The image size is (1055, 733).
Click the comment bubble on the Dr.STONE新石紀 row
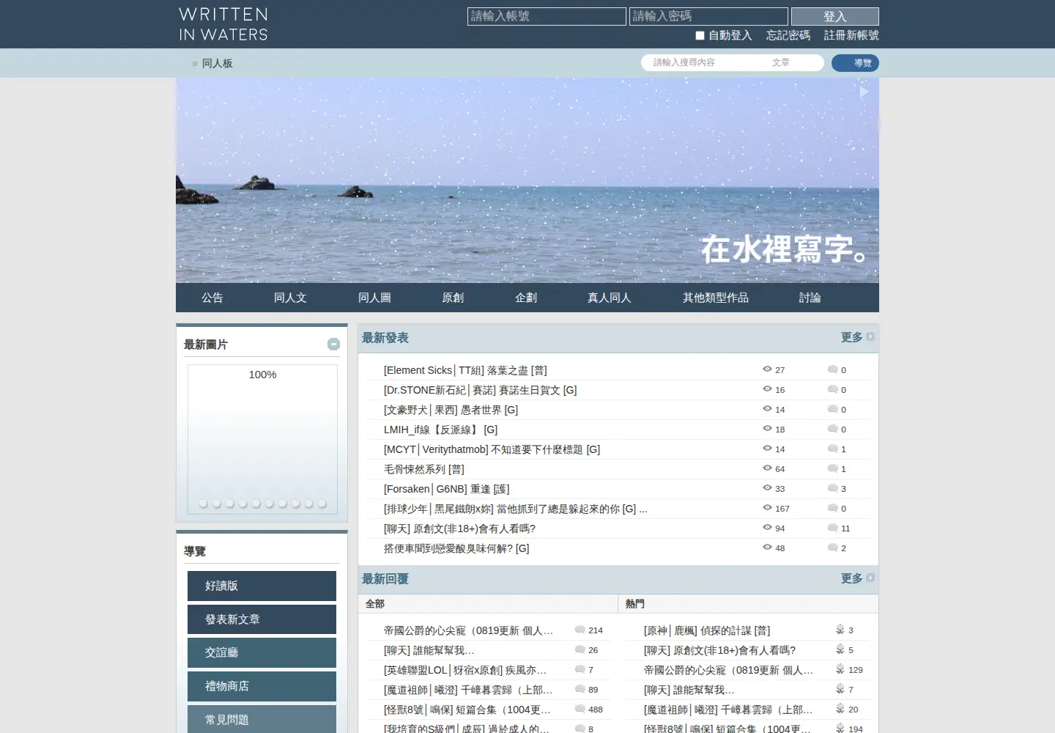pyautogui.click(x=832, y=389)
